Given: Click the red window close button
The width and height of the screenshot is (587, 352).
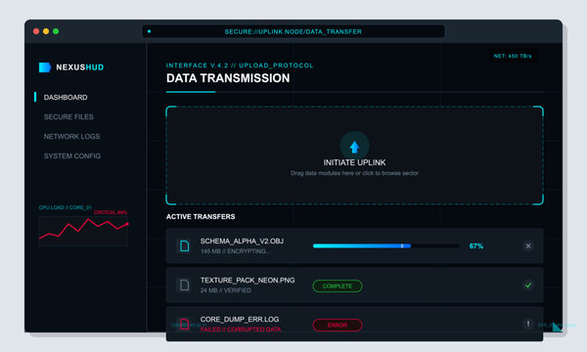Looking at the screenshot, I should coord(36,31).
